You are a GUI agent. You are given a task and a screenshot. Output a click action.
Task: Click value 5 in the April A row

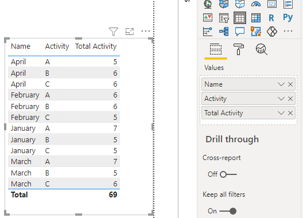coord(115,62)
